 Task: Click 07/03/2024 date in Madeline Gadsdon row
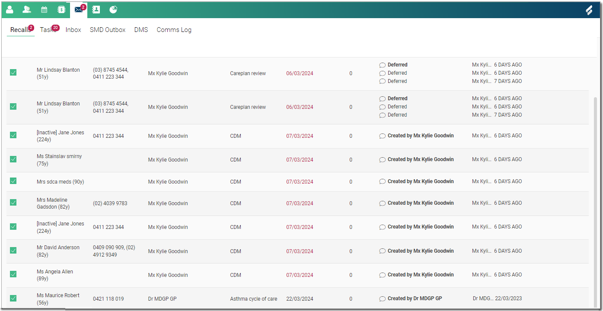click(300, 203)
